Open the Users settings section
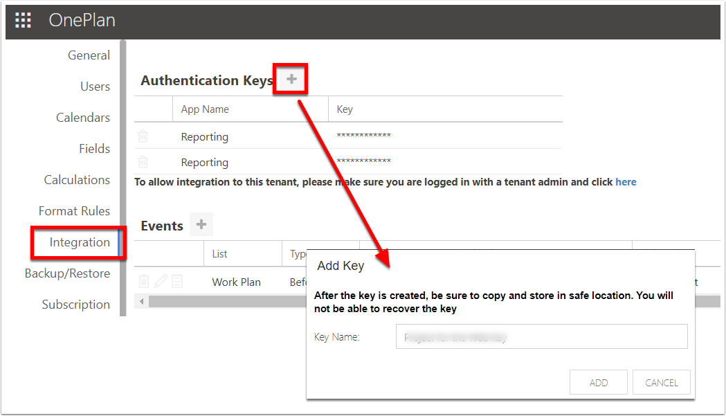Image resolution: width=726 pixels, height=416 pixels. [95, 86]
